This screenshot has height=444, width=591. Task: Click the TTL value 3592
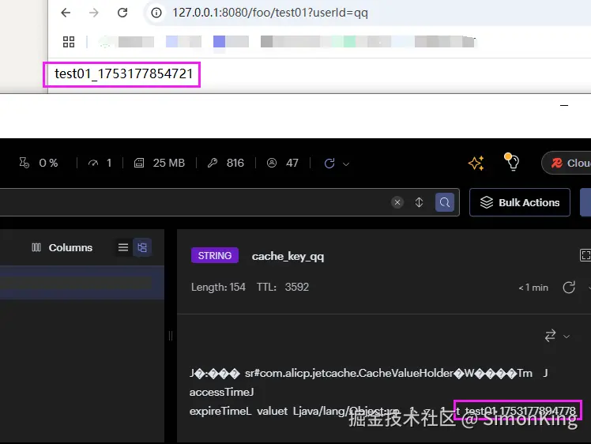click(297, 288)
